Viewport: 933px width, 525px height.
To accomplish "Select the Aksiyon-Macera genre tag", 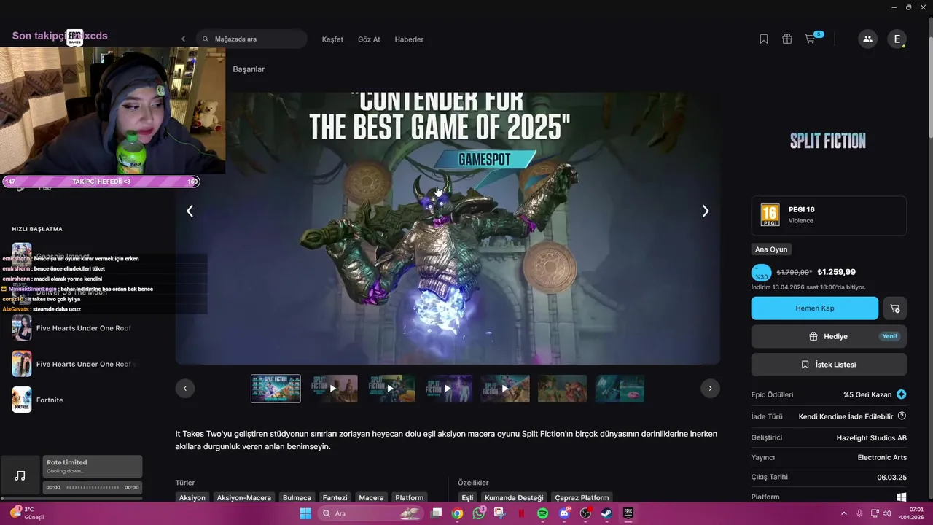I will 244,497.
